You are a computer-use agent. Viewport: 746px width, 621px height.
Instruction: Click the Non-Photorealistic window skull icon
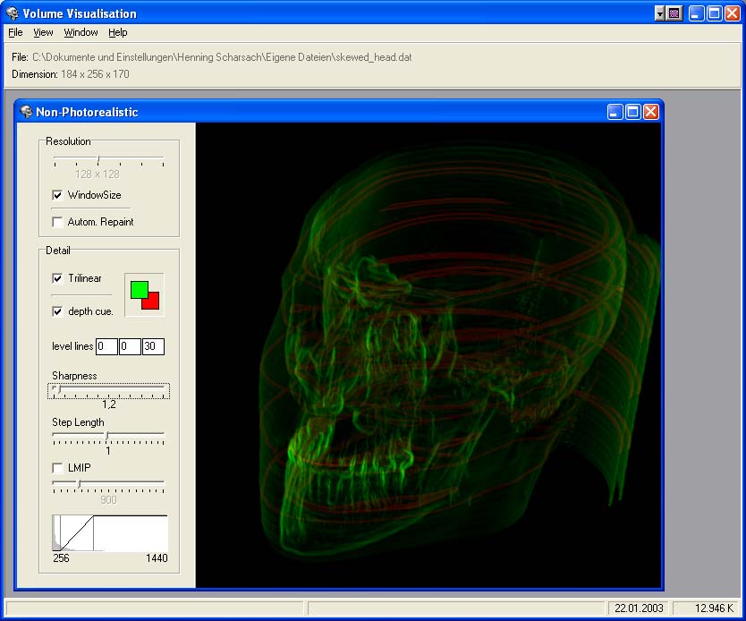coord(25,112)
